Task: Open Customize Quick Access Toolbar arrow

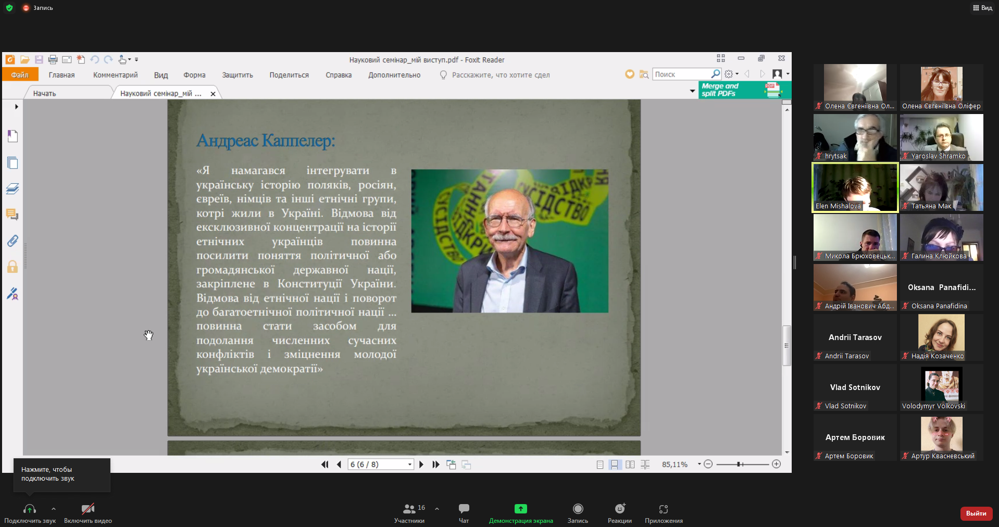Action: pos(136,60)
